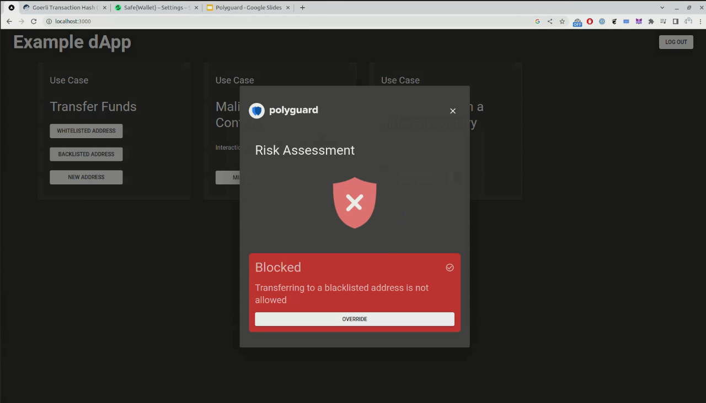
Task: Open the MetaMask fox extension
Action: click(639, 21)
